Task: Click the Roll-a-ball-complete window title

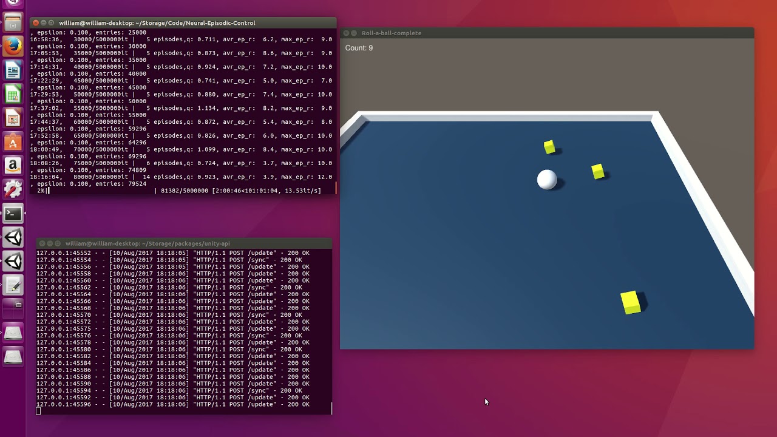Action: [x=392, y=33]
